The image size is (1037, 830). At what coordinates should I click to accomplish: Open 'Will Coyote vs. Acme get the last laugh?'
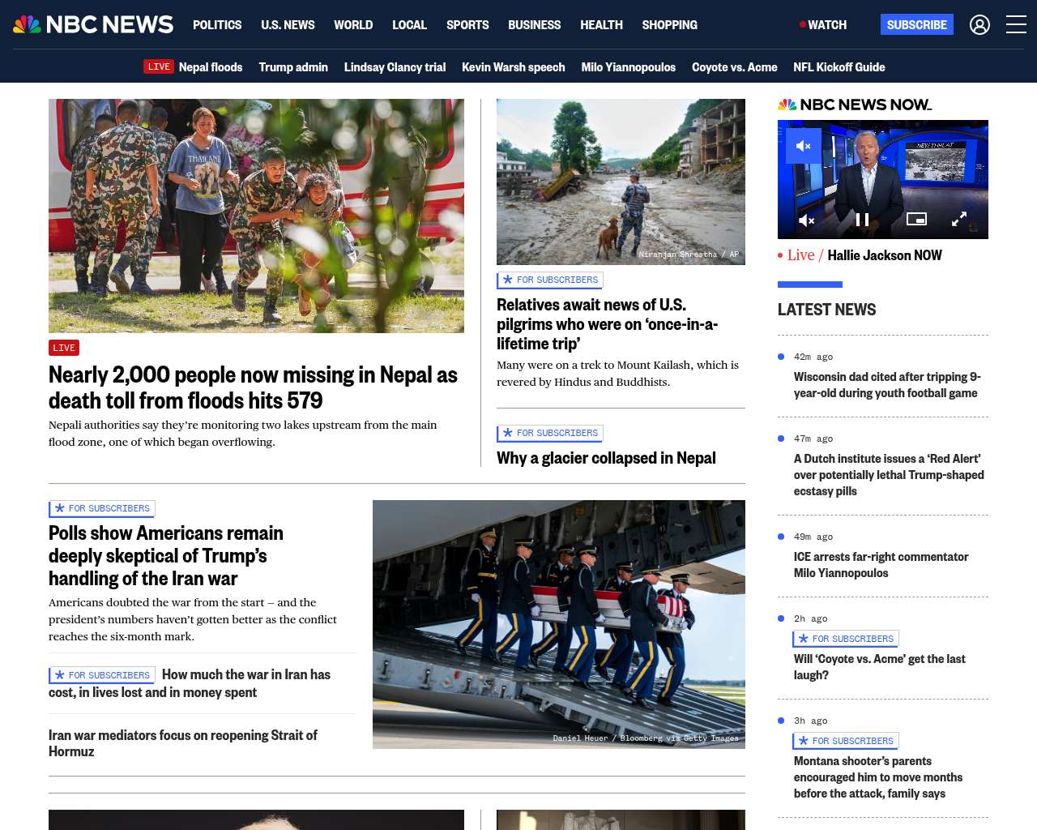(880, 667)
